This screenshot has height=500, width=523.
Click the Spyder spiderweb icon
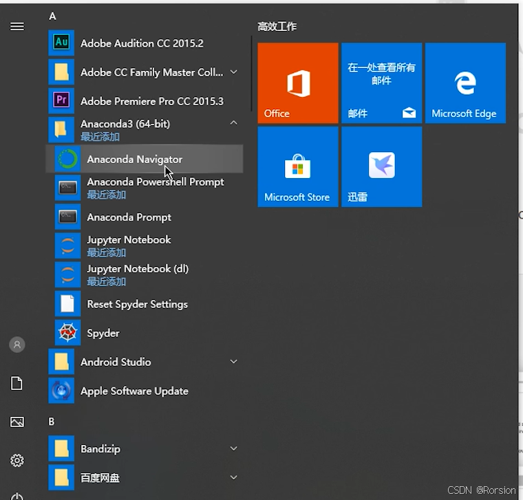coord(67,333)
